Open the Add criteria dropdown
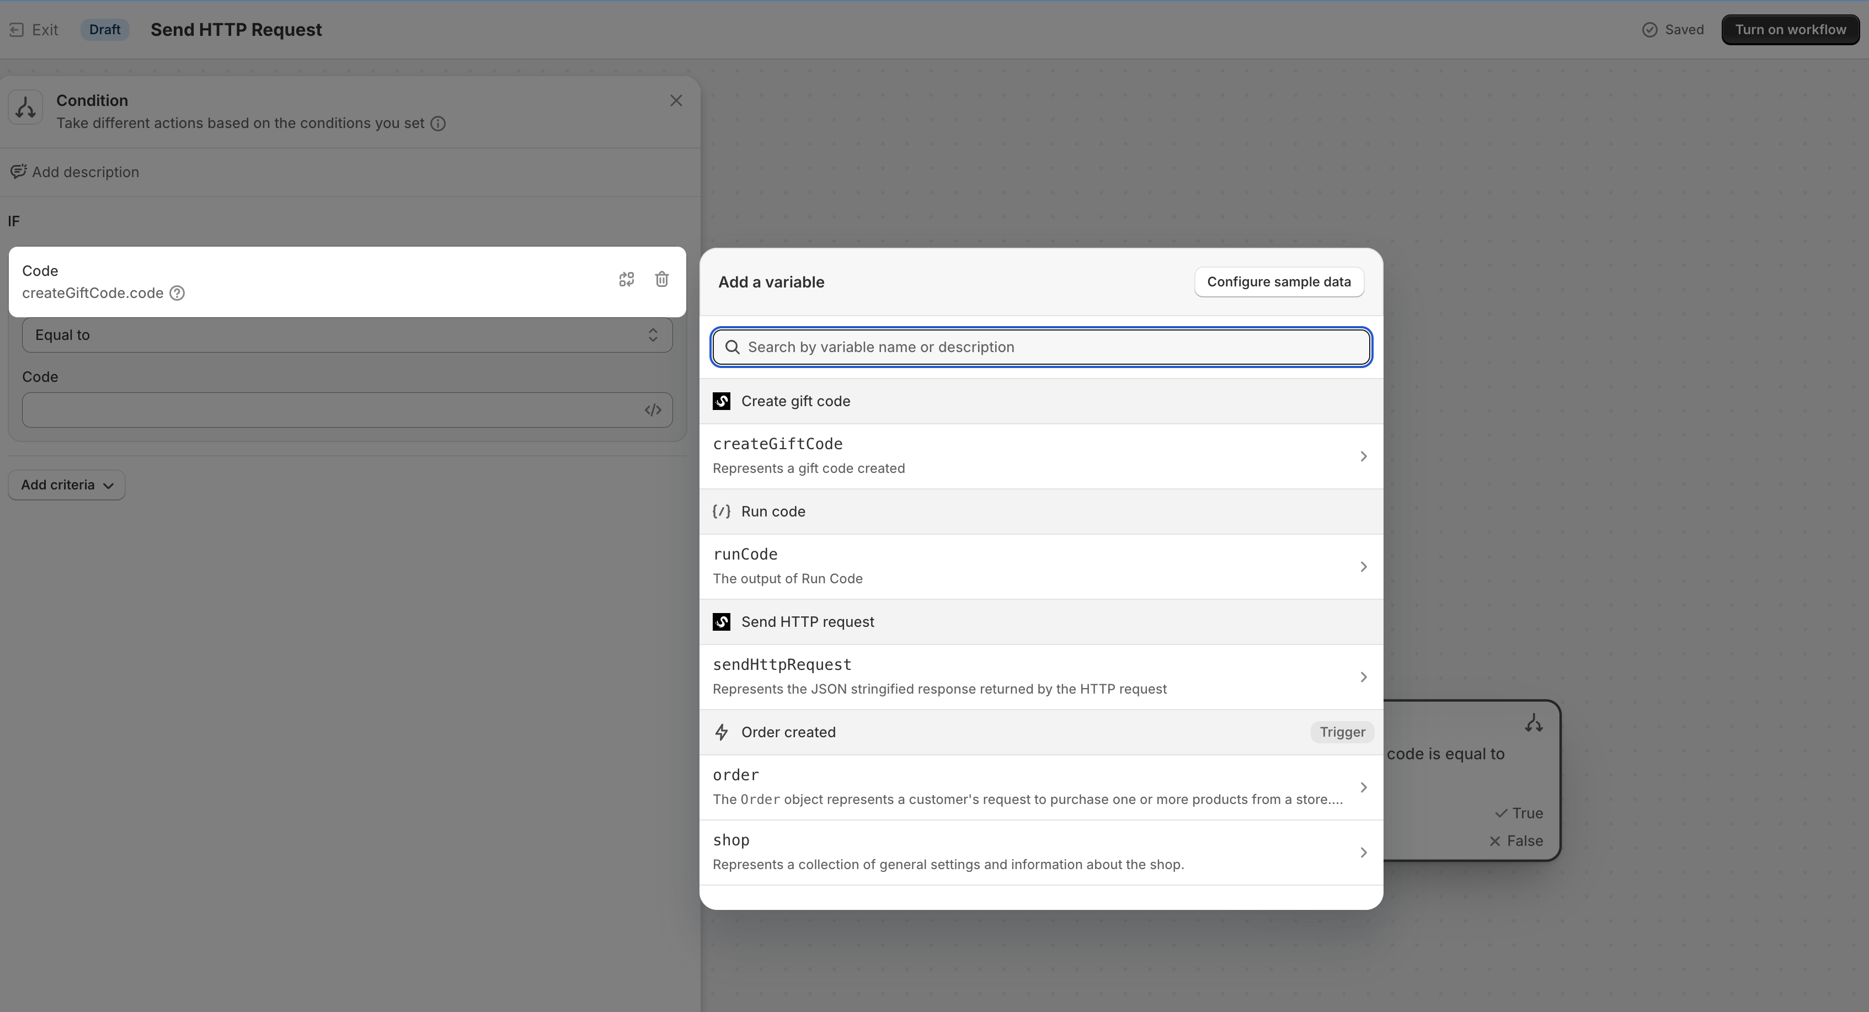Viewport: 1869px width, 1012px height. pos(67,485)
